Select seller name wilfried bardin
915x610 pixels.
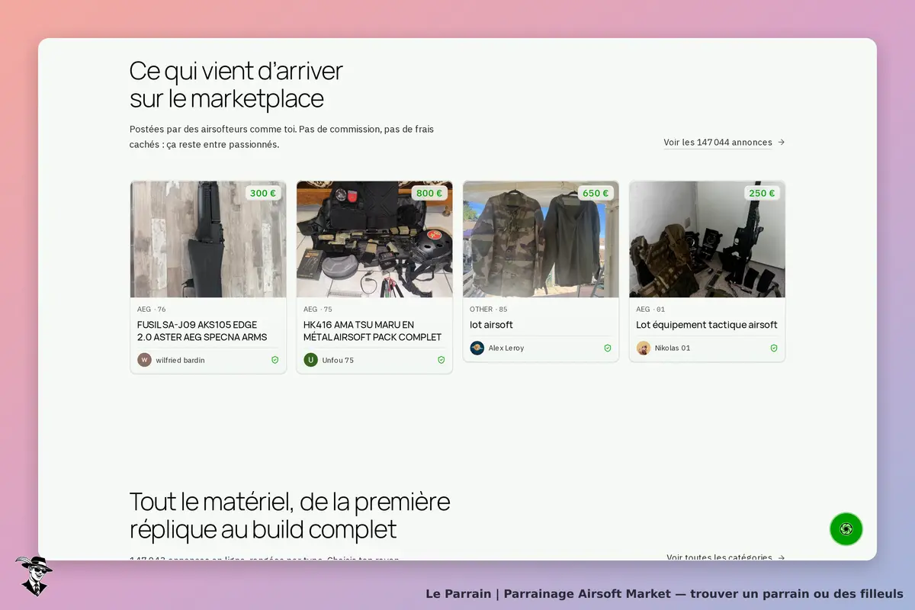point(180,360)
